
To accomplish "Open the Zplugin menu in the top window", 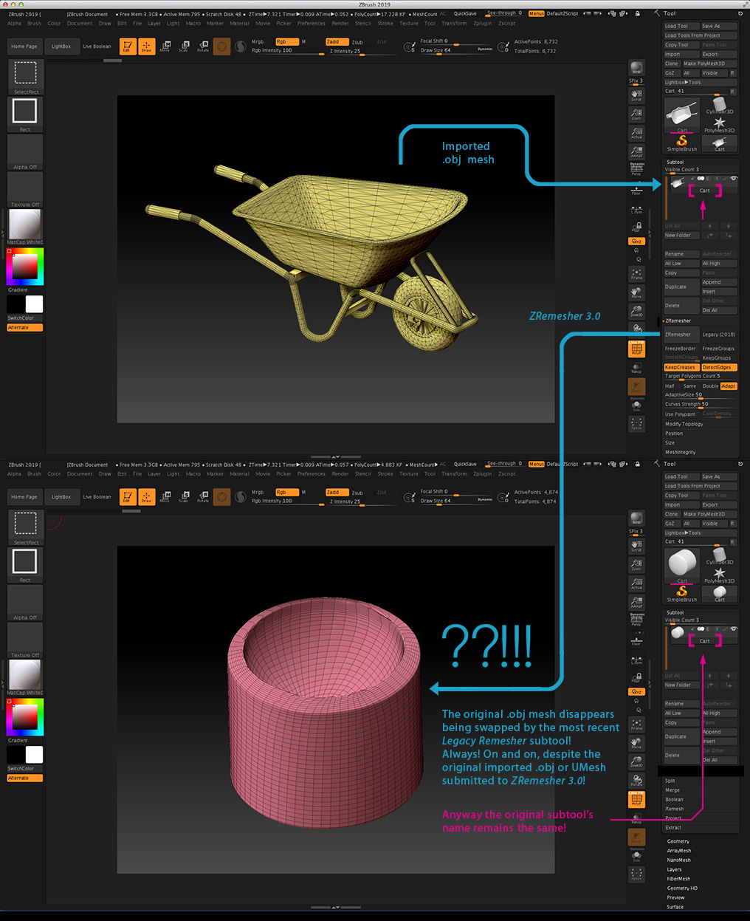I will pos(483,24).
